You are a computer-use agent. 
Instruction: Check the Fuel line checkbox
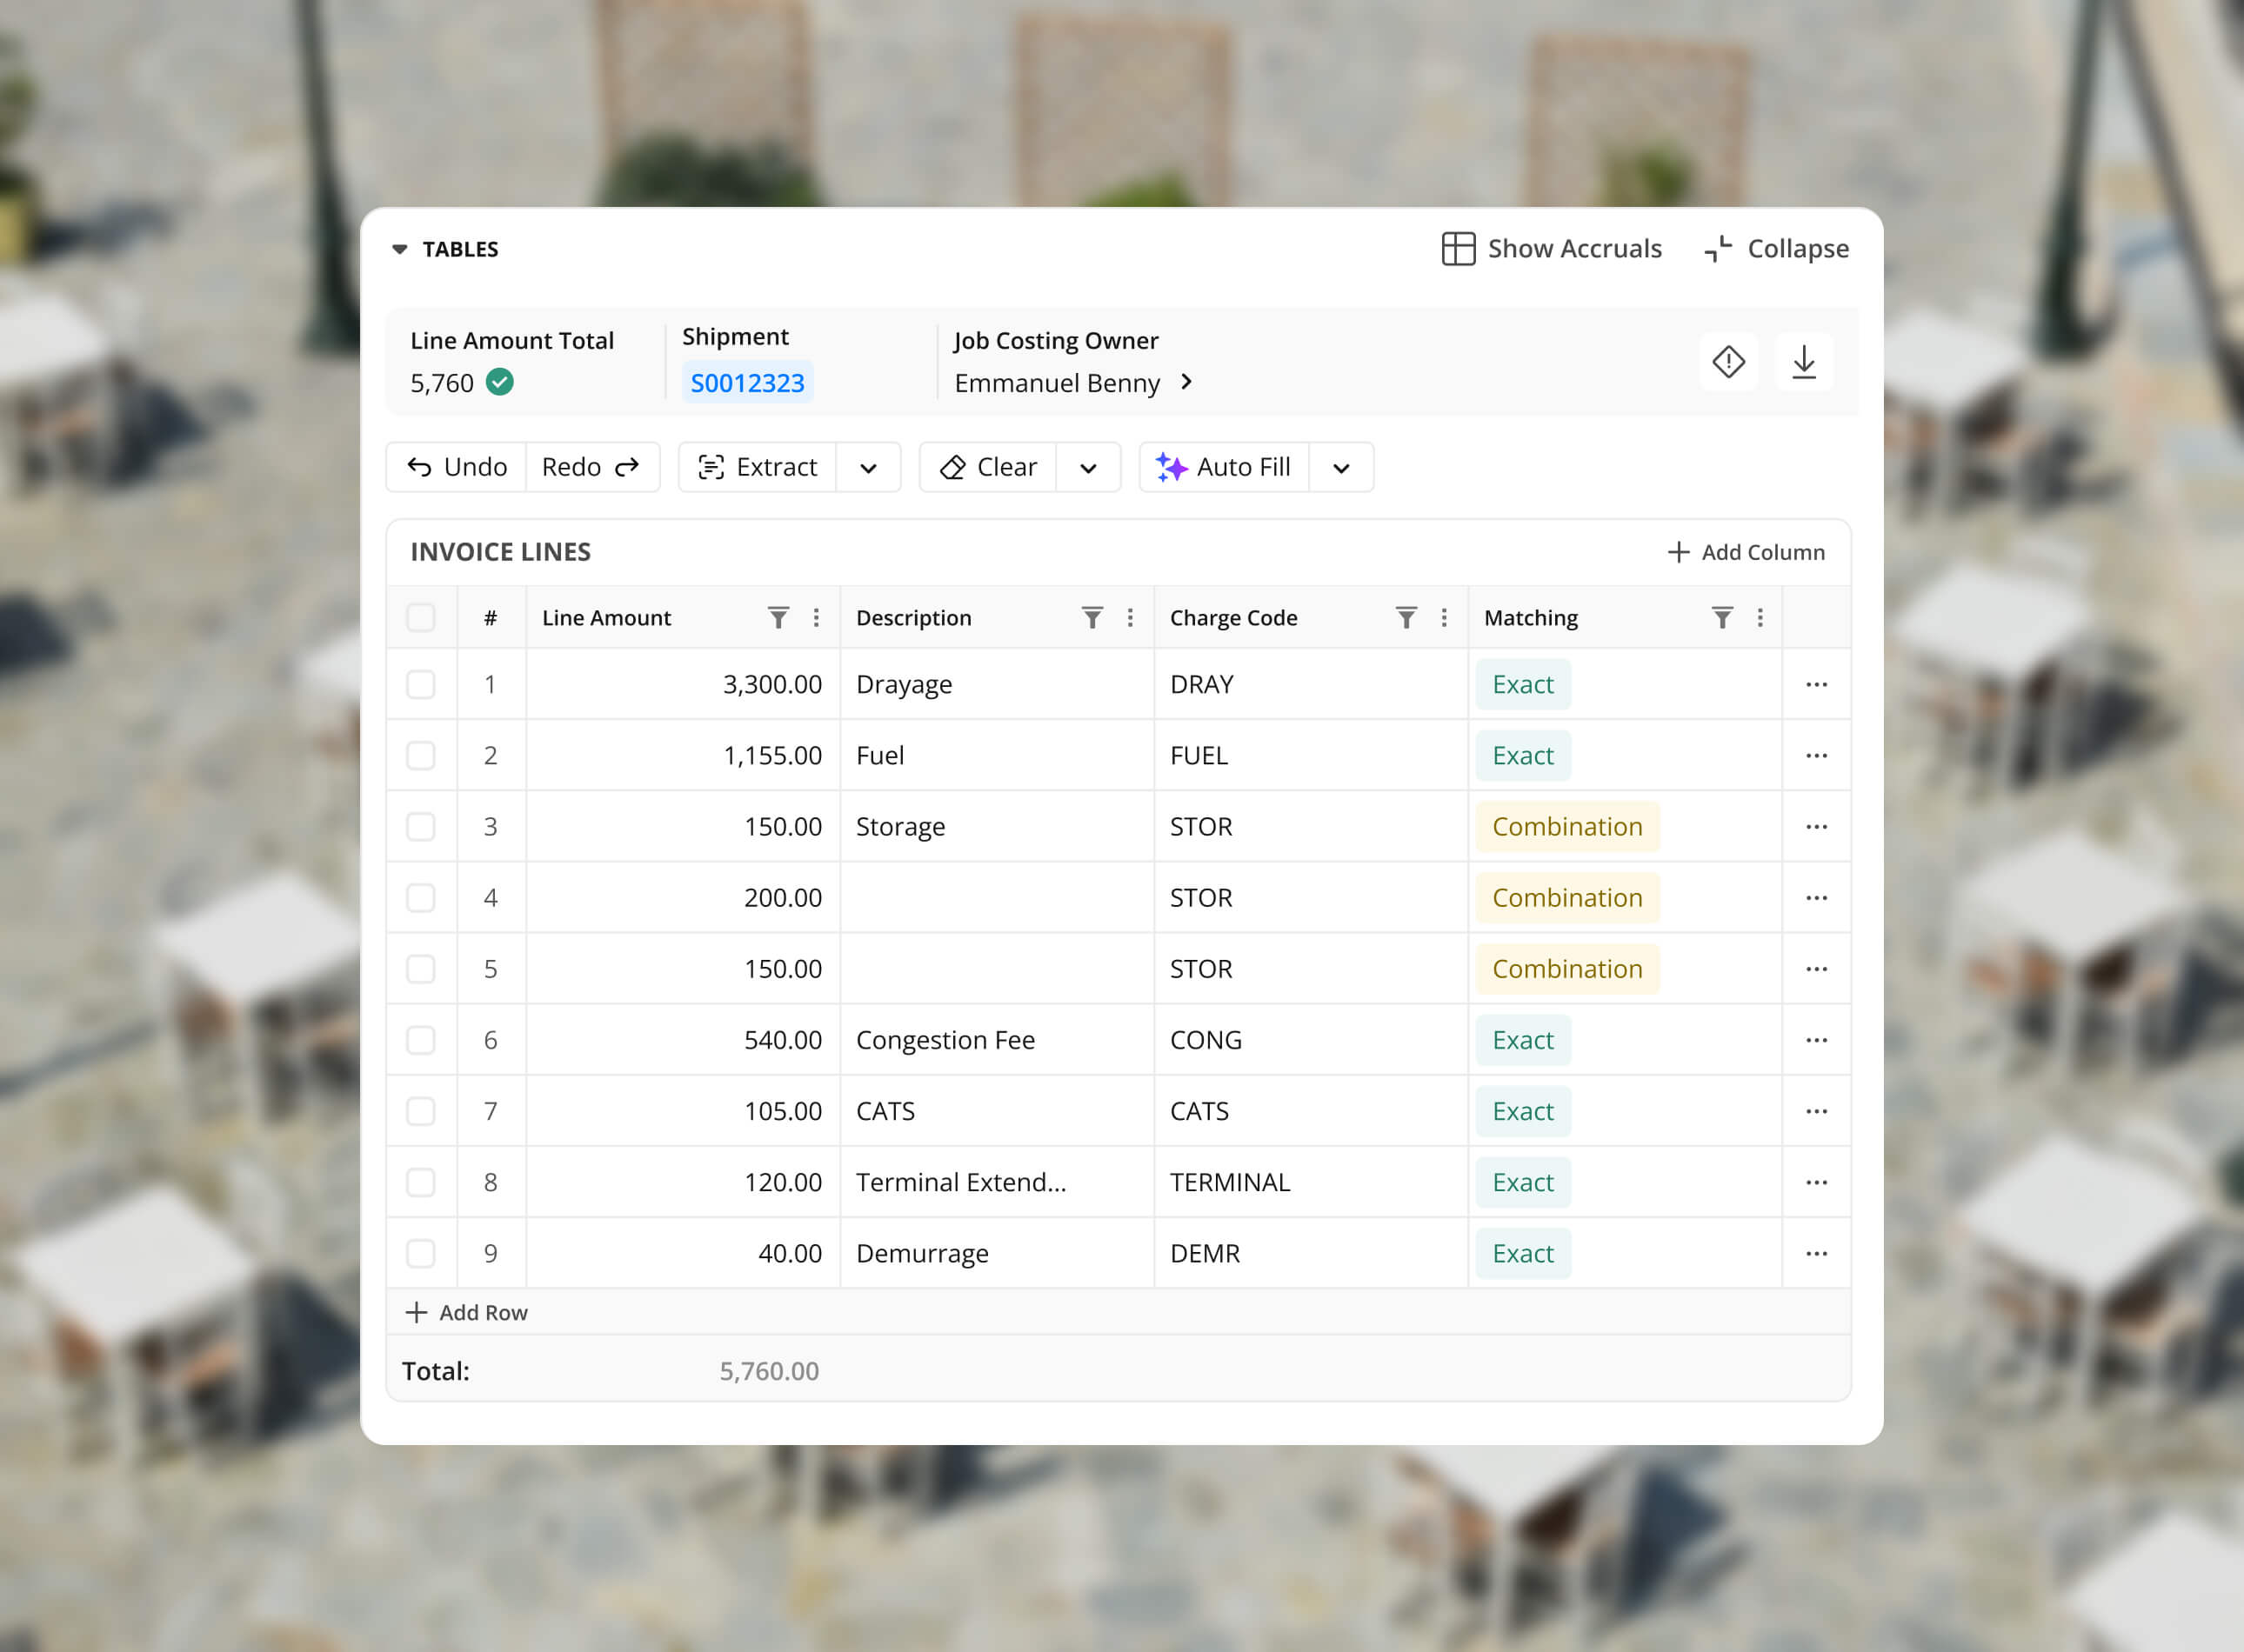(x=421, y=756)
